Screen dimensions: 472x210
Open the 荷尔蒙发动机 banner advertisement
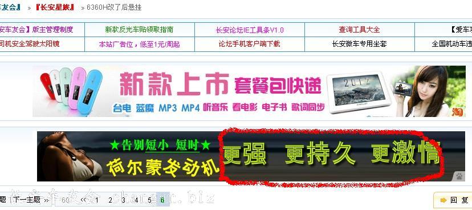pyautogui.click(x=251, y=156)
